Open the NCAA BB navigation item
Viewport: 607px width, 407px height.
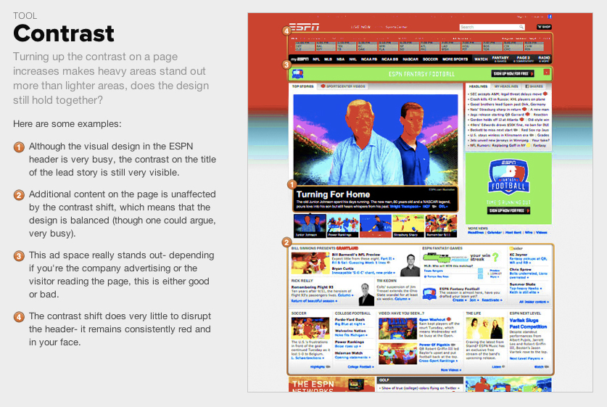[390, 59]
